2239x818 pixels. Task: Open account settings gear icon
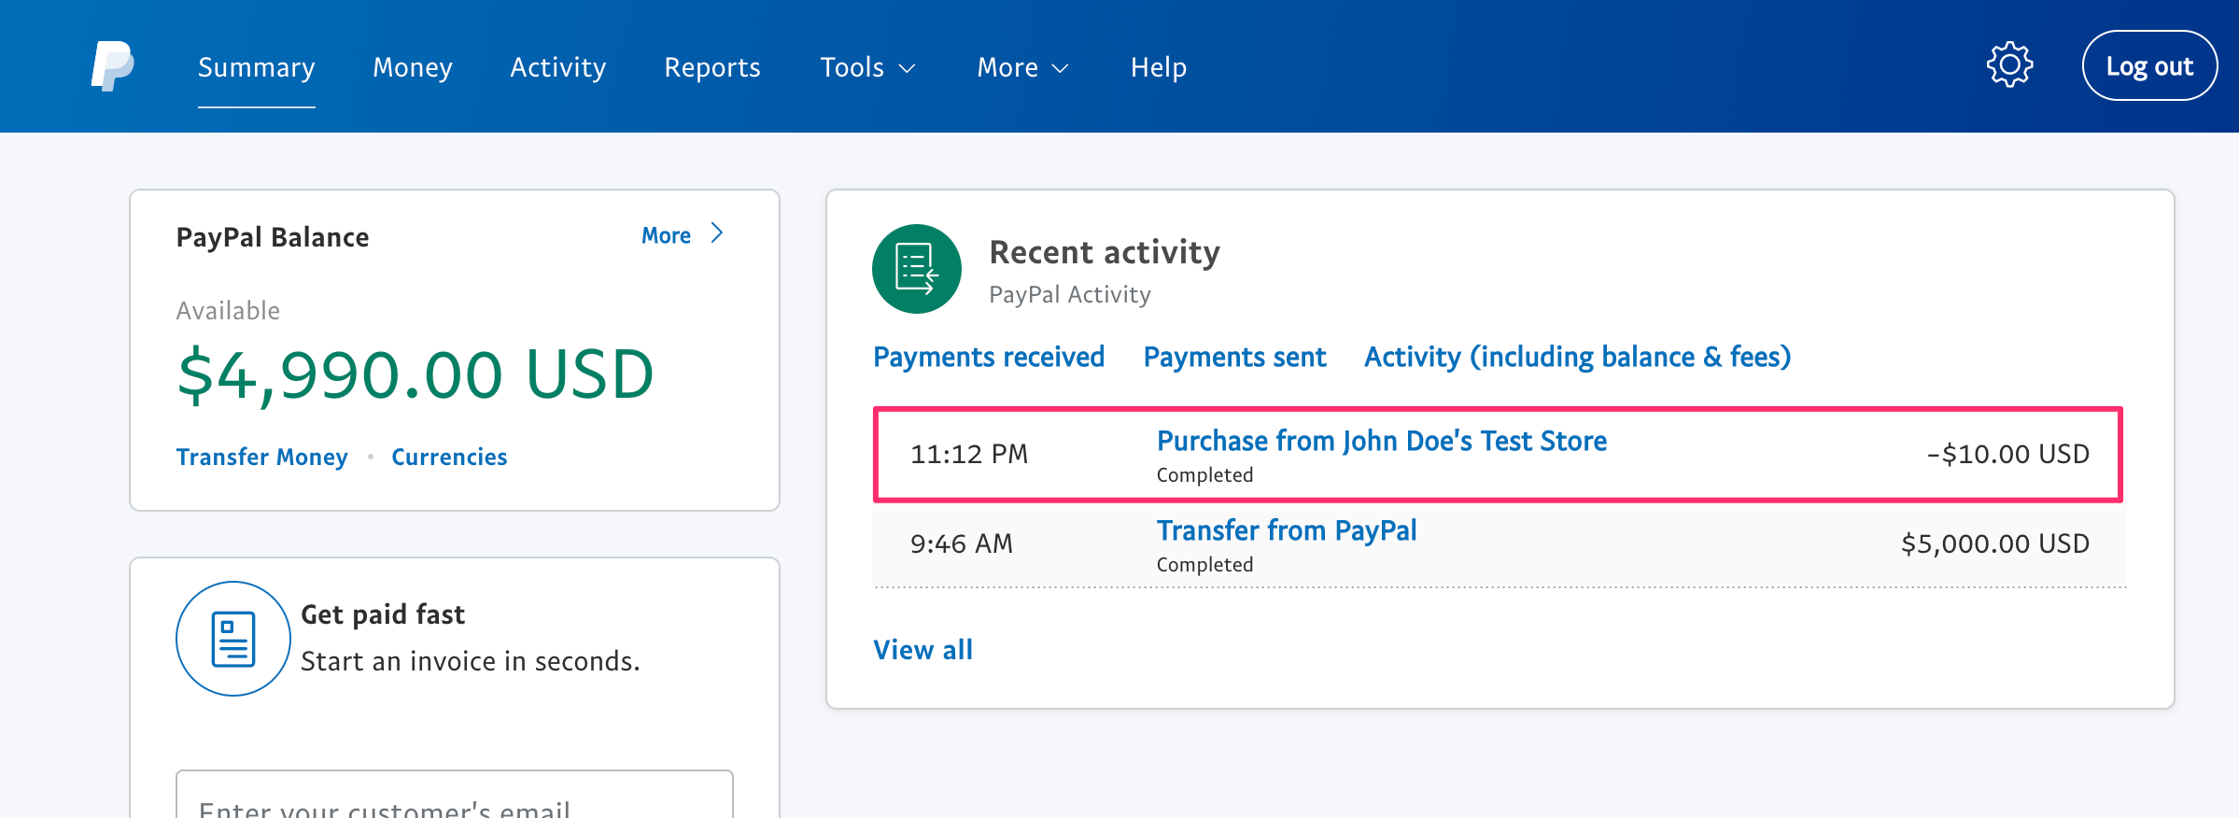[2009, 65]
